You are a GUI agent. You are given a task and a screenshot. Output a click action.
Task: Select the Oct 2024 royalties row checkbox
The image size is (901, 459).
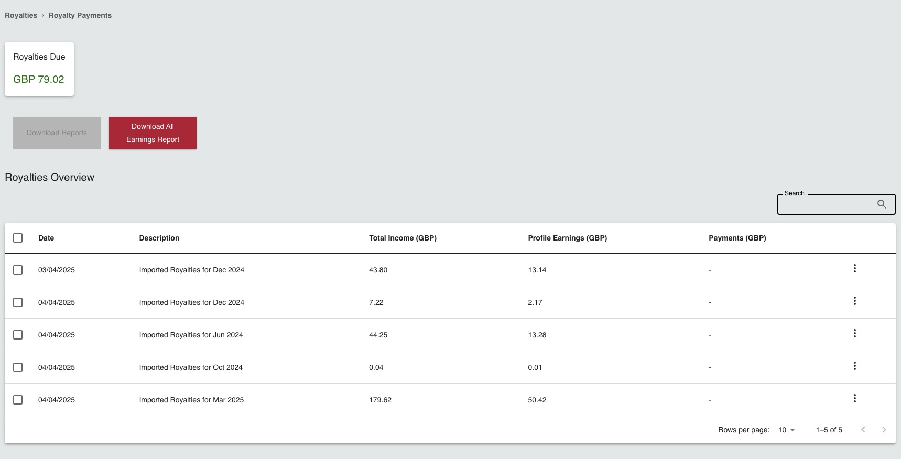18,367
